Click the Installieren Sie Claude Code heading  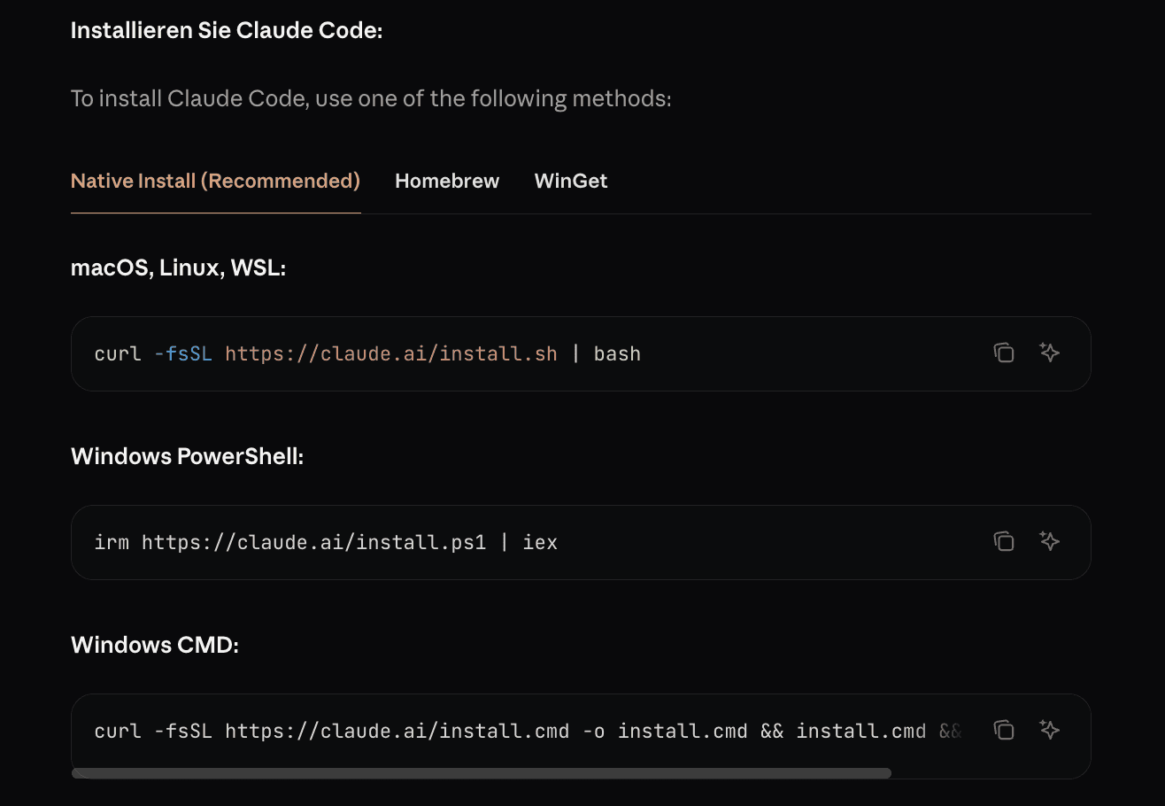226,29
